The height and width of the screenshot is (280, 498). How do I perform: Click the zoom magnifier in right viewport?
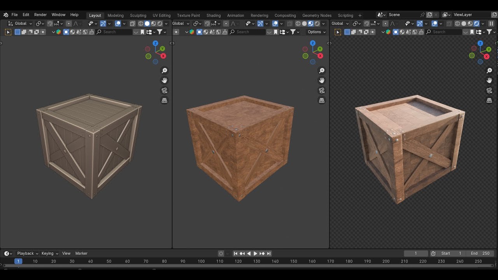click(x=489, y=70)
